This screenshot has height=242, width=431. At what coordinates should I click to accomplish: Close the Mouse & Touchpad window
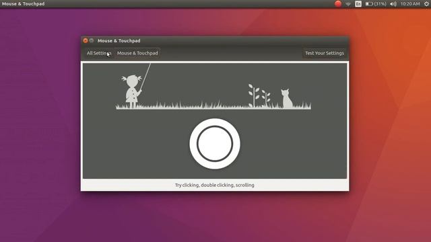pos(86,40)
